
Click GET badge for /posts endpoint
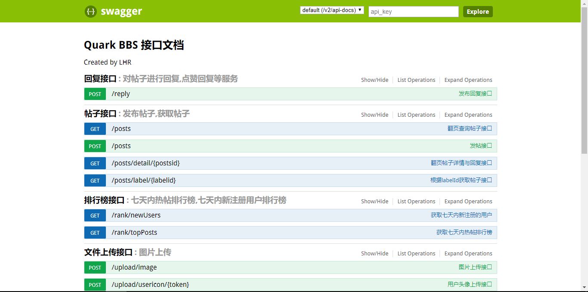(x=95, y=129)
